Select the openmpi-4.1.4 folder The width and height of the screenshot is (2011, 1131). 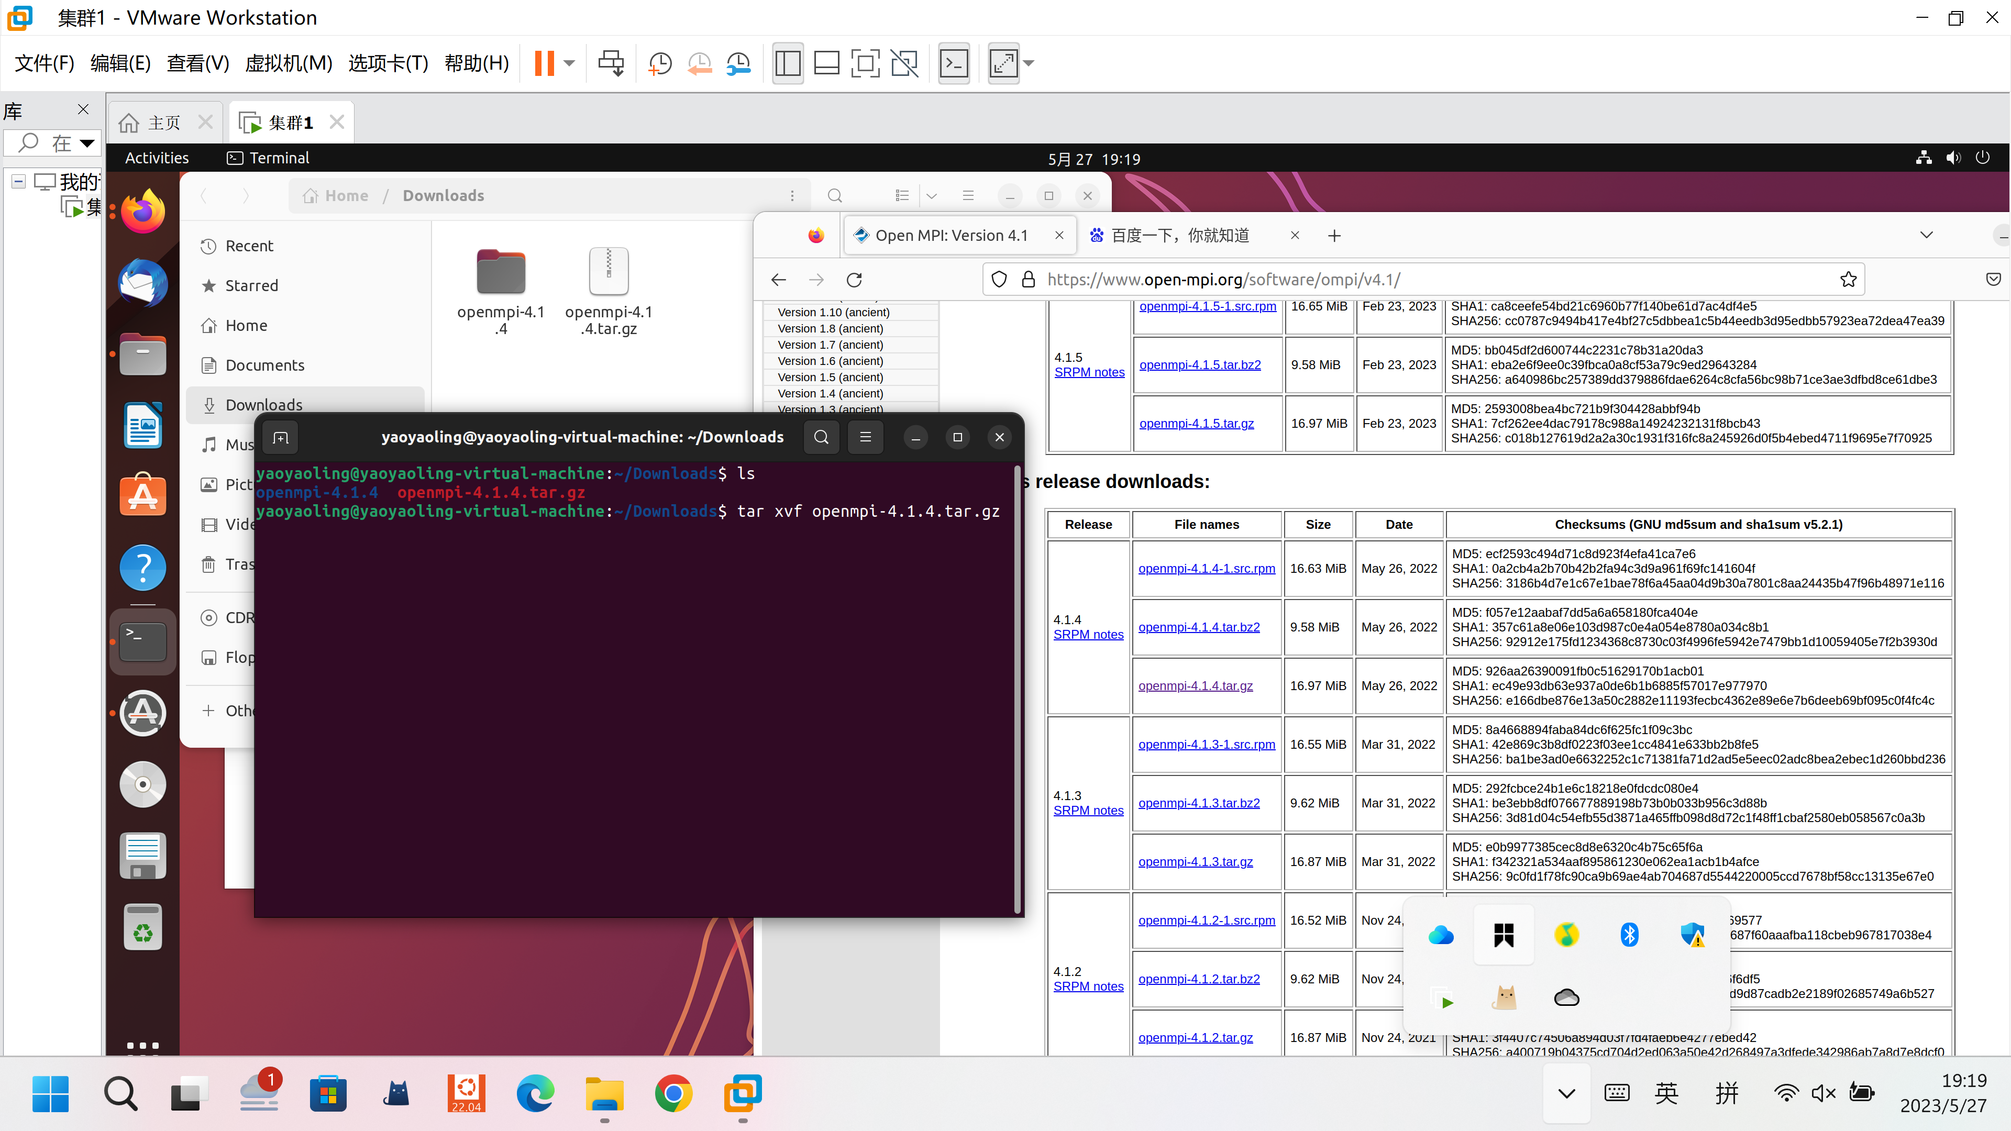[501, 292]
